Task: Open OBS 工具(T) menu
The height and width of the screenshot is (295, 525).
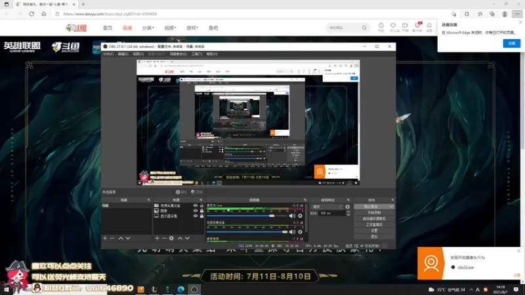Action: coord(196,54)
